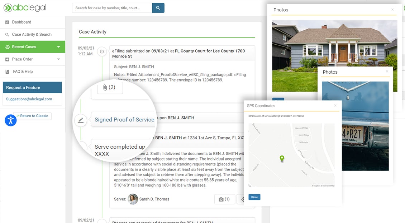405x223 pixels.
Task: Open the camera photos (1) button
Action: point(224,199)
